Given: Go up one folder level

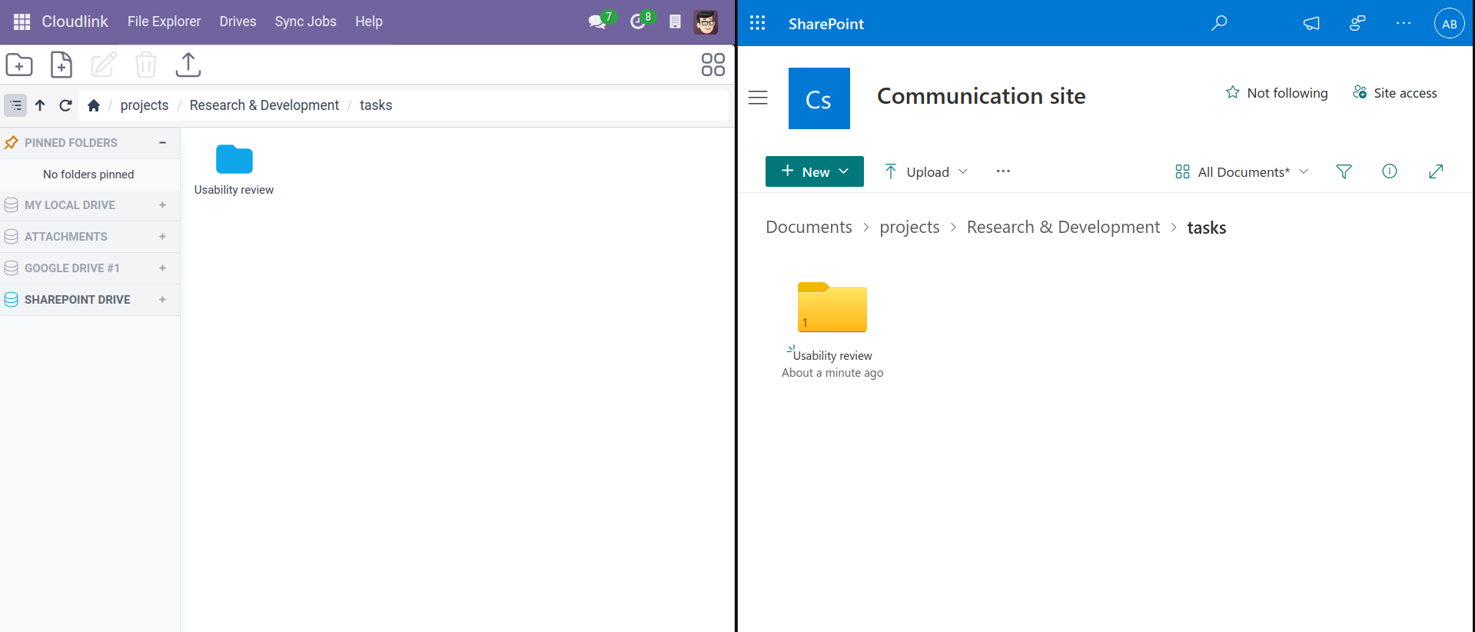Looking at the screenshot, I should pos(40,105).
